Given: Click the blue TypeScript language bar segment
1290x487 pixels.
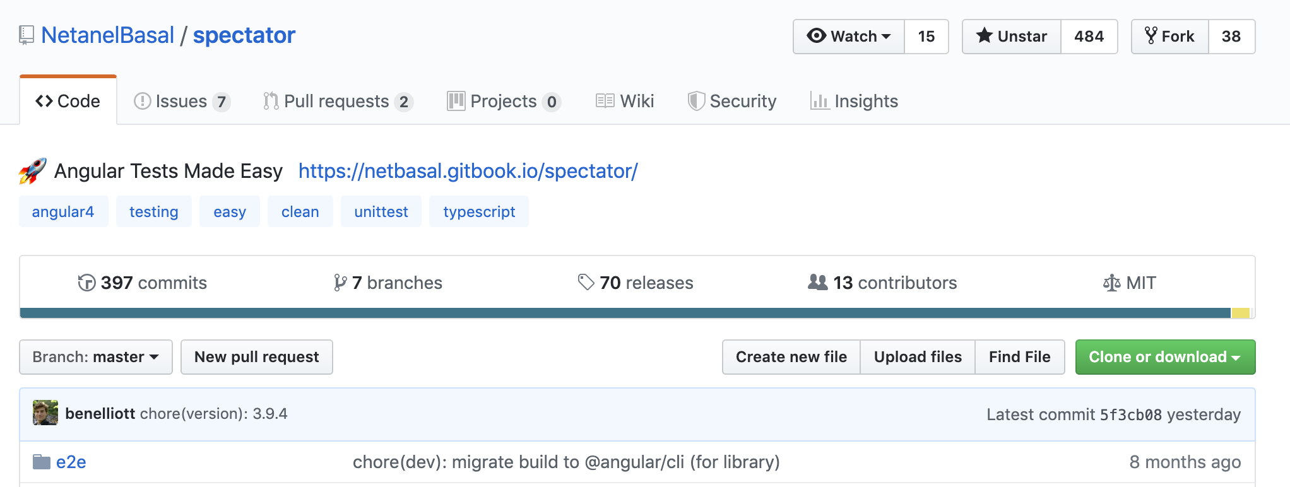Looking at the screenshot, I should coord(625,313).
